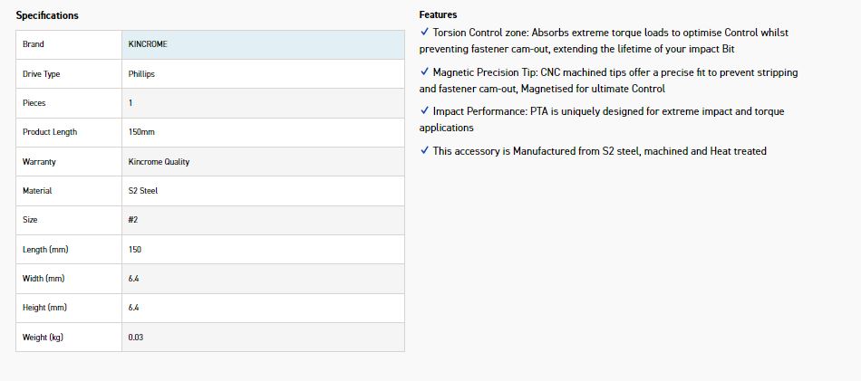Click the Pieces row label
The image size is (861, 381).
[34, 103]
